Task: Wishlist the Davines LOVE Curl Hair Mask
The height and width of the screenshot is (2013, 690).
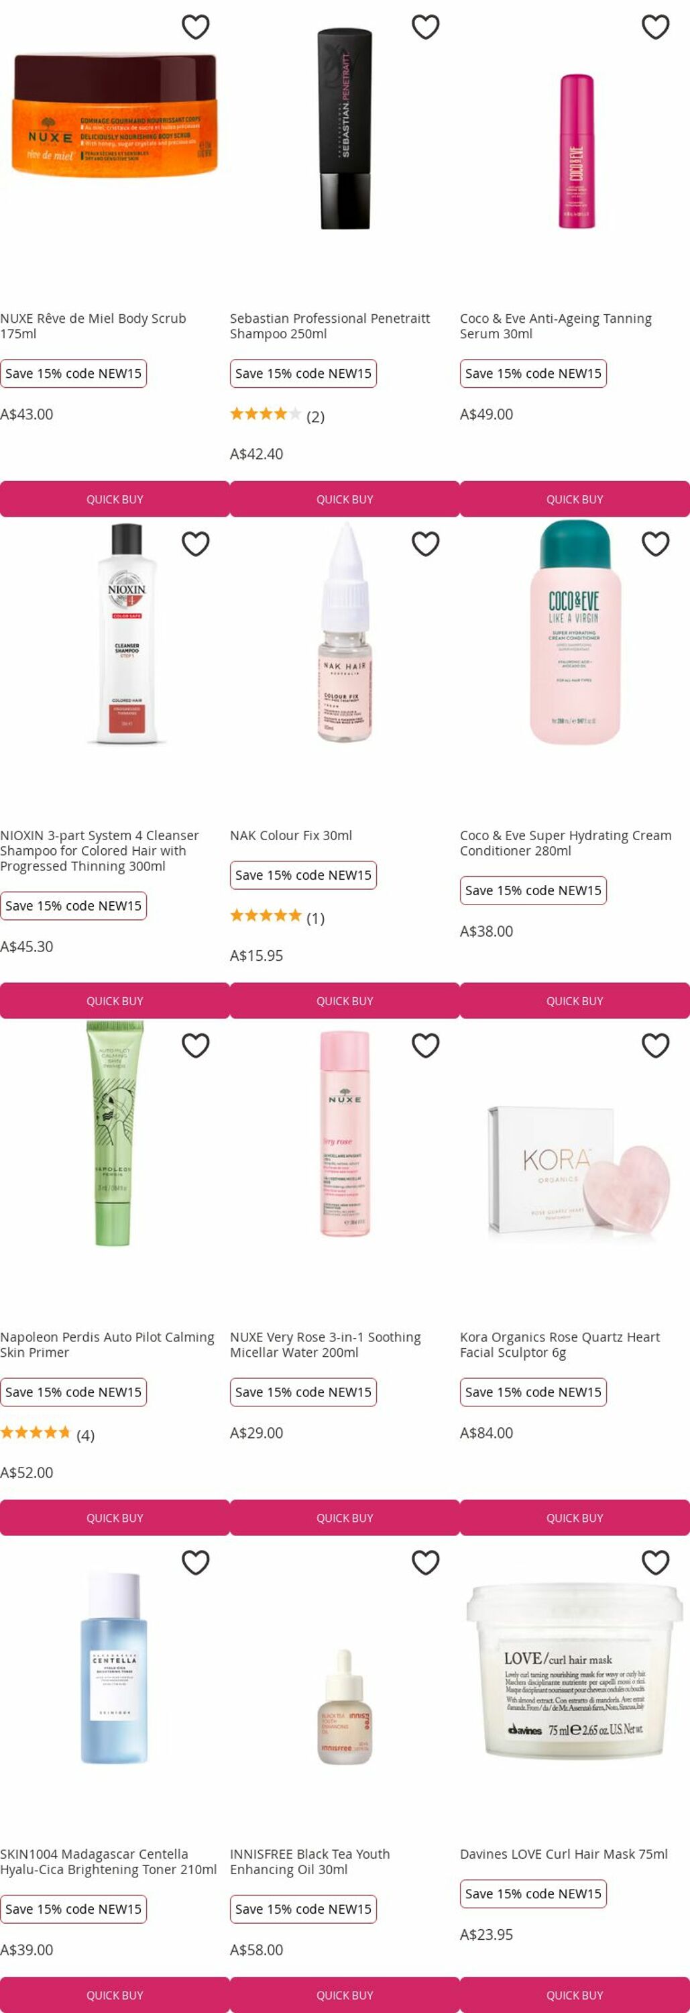Action: point(656,1561)
